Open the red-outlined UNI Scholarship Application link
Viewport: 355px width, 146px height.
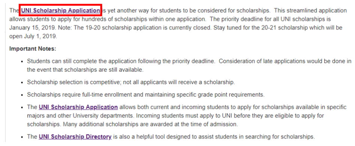(60, 10)
